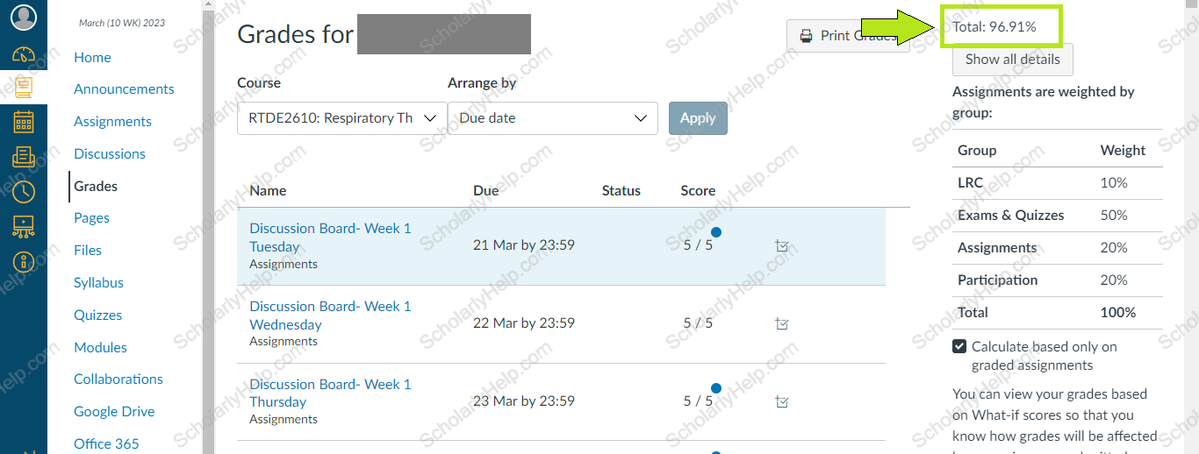Image resolution: width=1199 pixels, height=454 pixels.
Task: Open the Course dropdown showing RTDE2610
Action: point(341,118)
